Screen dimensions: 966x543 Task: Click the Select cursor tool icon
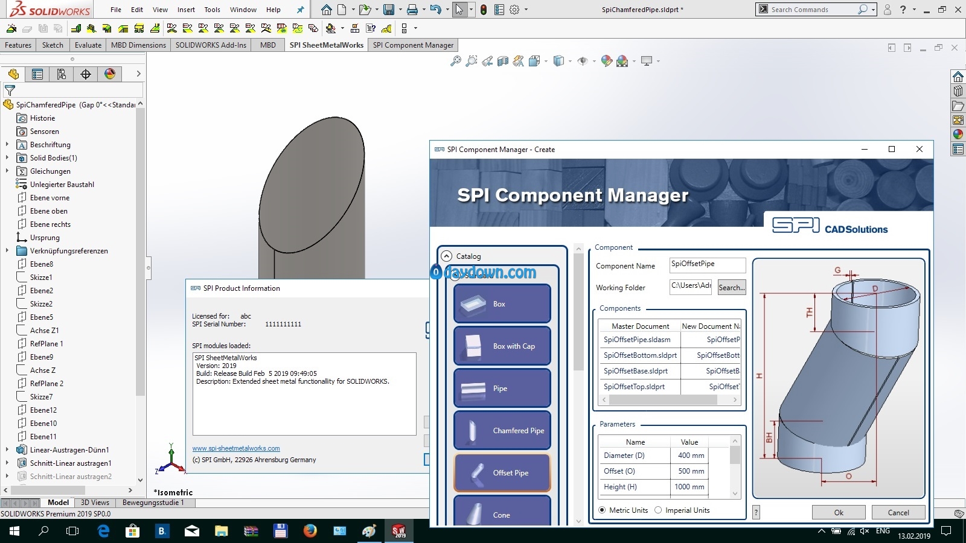click(460, 10)
